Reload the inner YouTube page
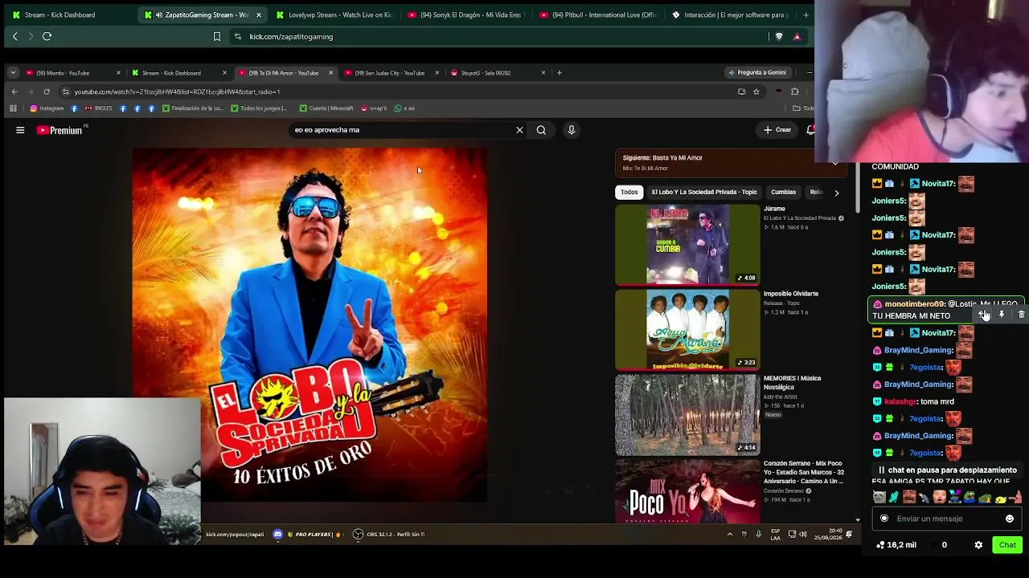Image resolution: width=1029 pixels, height=578 pixels. pyautogui.click(x=47, y=92)
